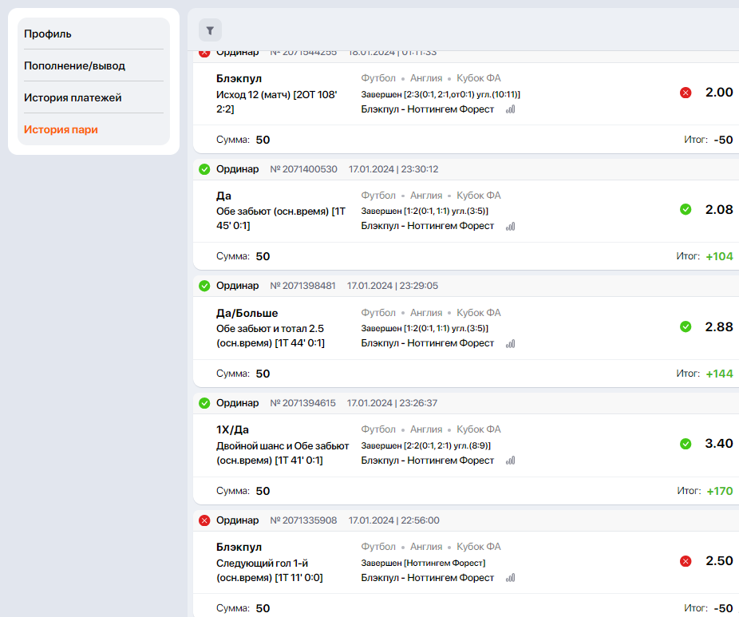The image size is (739, 617).
Task: Click Блэкпул - Ноттингем Форест in 3.40 bet
Action: [x=428, y=461]
